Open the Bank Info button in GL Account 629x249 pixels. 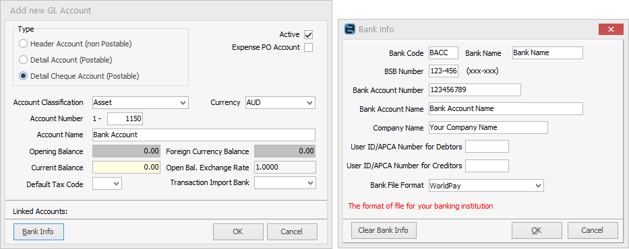pyautogui.click(x=38, y=232)
